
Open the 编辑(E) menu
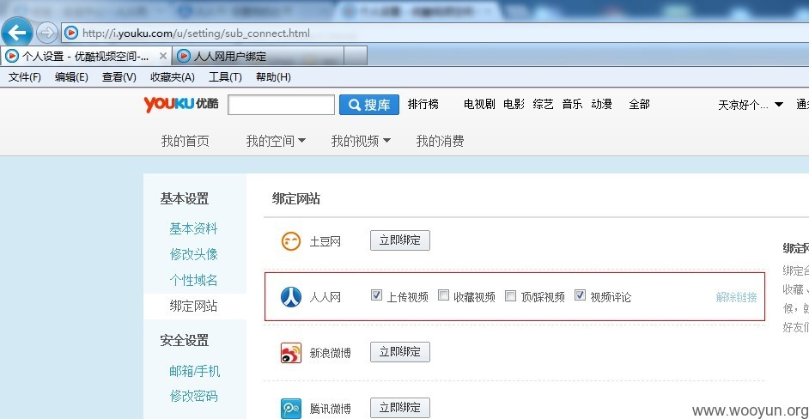pos(71,77)
